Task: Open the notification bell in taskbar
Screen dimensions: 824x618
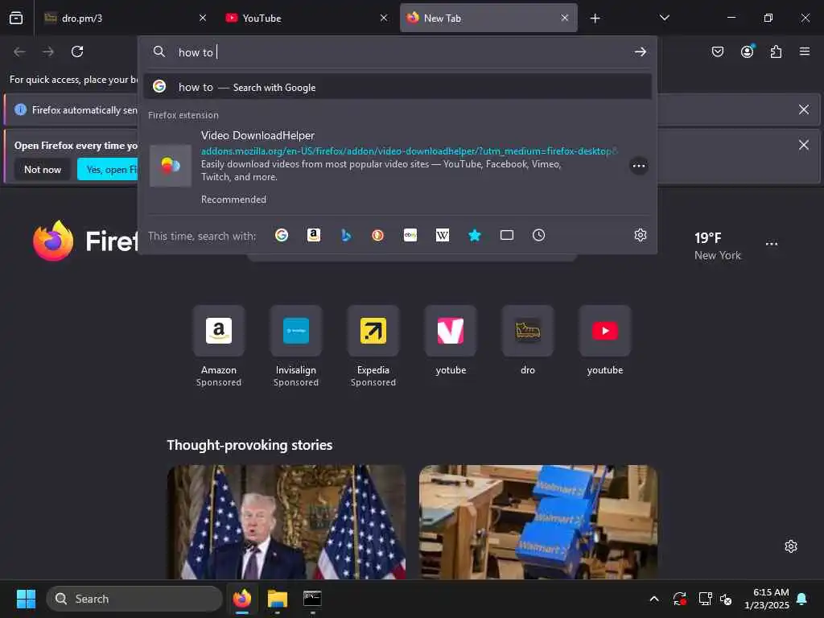Action: tap(802, 599)
